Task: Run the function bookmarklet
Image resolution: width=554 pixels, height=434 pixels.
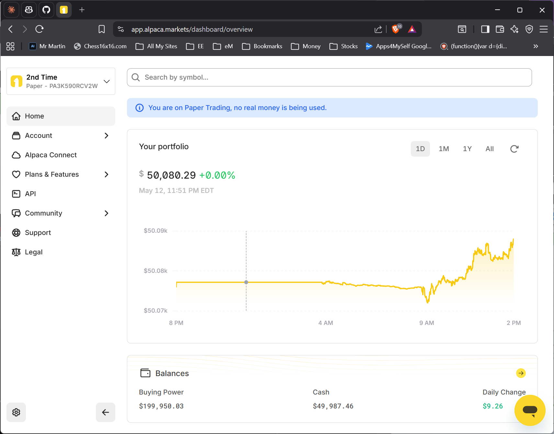Action: tap(474, 46)
